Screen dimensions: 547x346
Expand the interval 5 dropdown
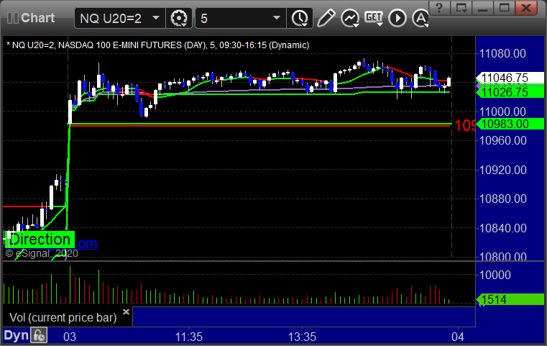pyautogui.click(x=276, y=18)
